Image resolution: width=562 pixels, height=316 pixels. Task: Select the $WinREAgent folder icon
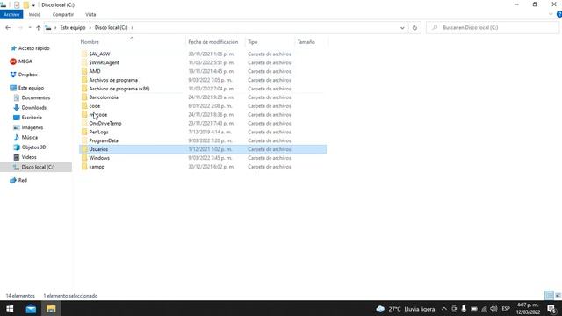(x=84, y=62)
